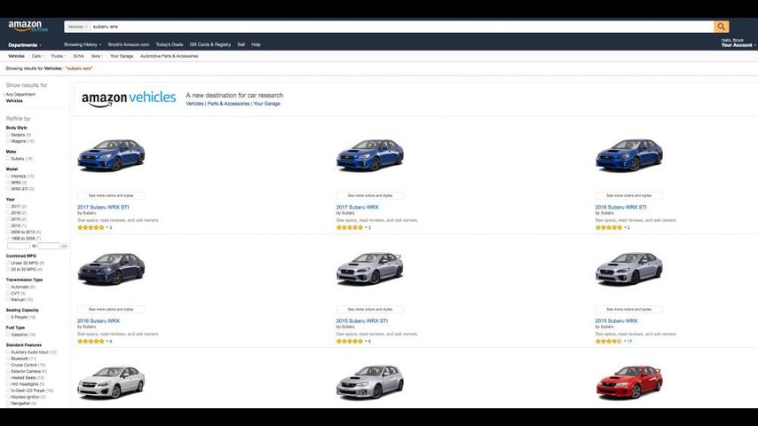This screenshot has width=758, height=426.
Task: Click star rating of 2016 Subaru WRX STI
Action: [x=609, y=227]
